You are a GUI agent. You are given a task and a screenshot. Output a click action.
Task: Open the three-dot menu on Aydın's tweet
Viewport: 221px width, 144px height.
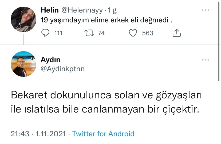(x=205, y=60)
